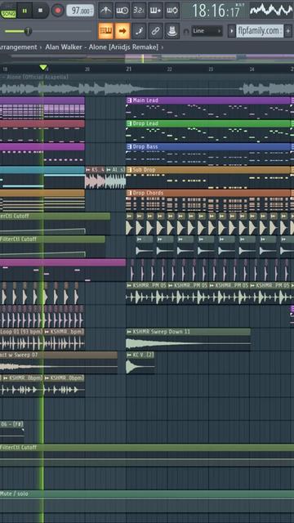Viewport: 294px width, 523px height.
Task: Open Drop Bass clip menu icon
Action: click(x=129, y=147)
